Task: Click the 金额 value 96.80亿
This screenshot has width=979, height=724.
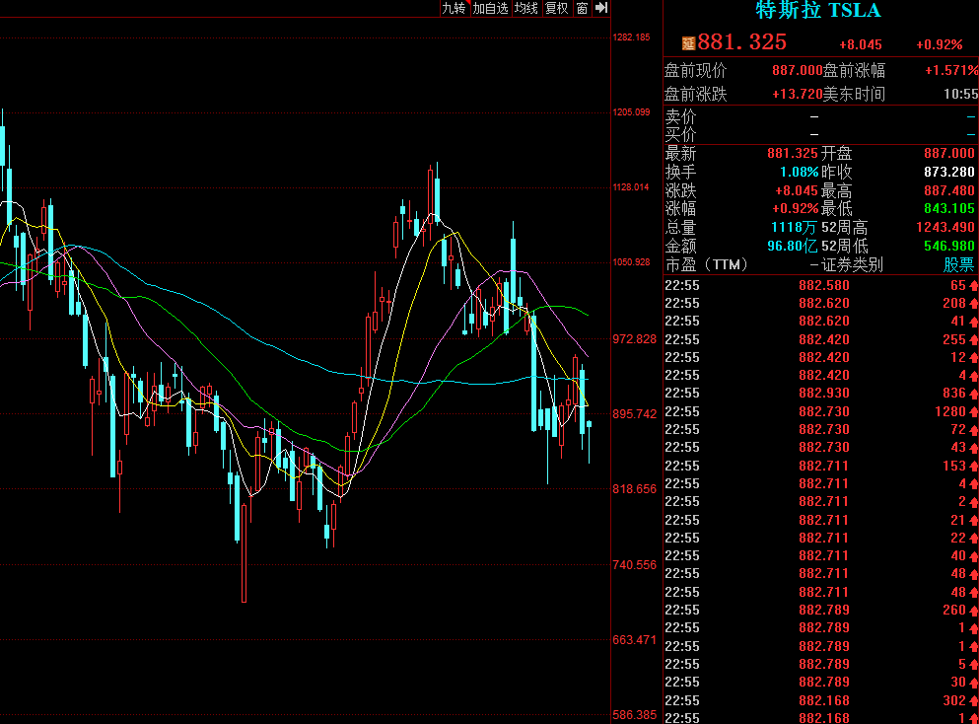Action: click(793, 247)
